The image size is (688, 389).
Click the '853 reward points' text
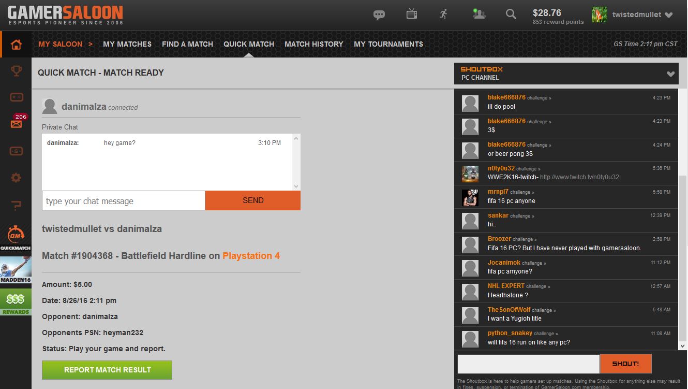click(558, 22)
